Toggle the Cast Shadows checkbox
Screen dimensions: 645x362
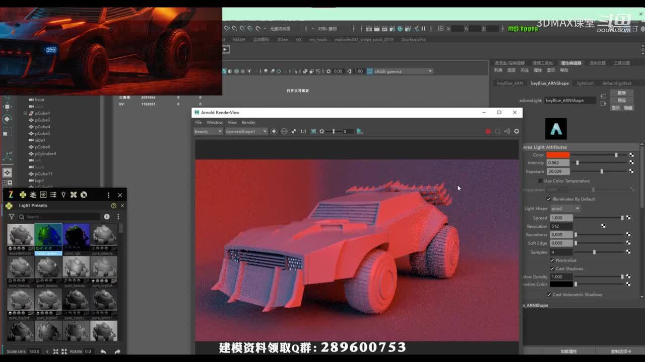(552, 269)
